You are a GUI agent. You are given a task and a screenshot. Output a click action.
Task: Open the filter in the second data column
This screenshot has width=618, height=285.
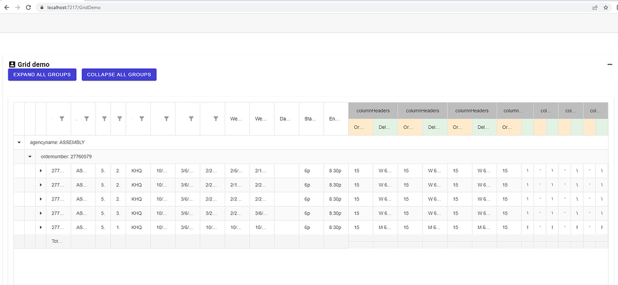pyautogui.click(x=86, y=119)
